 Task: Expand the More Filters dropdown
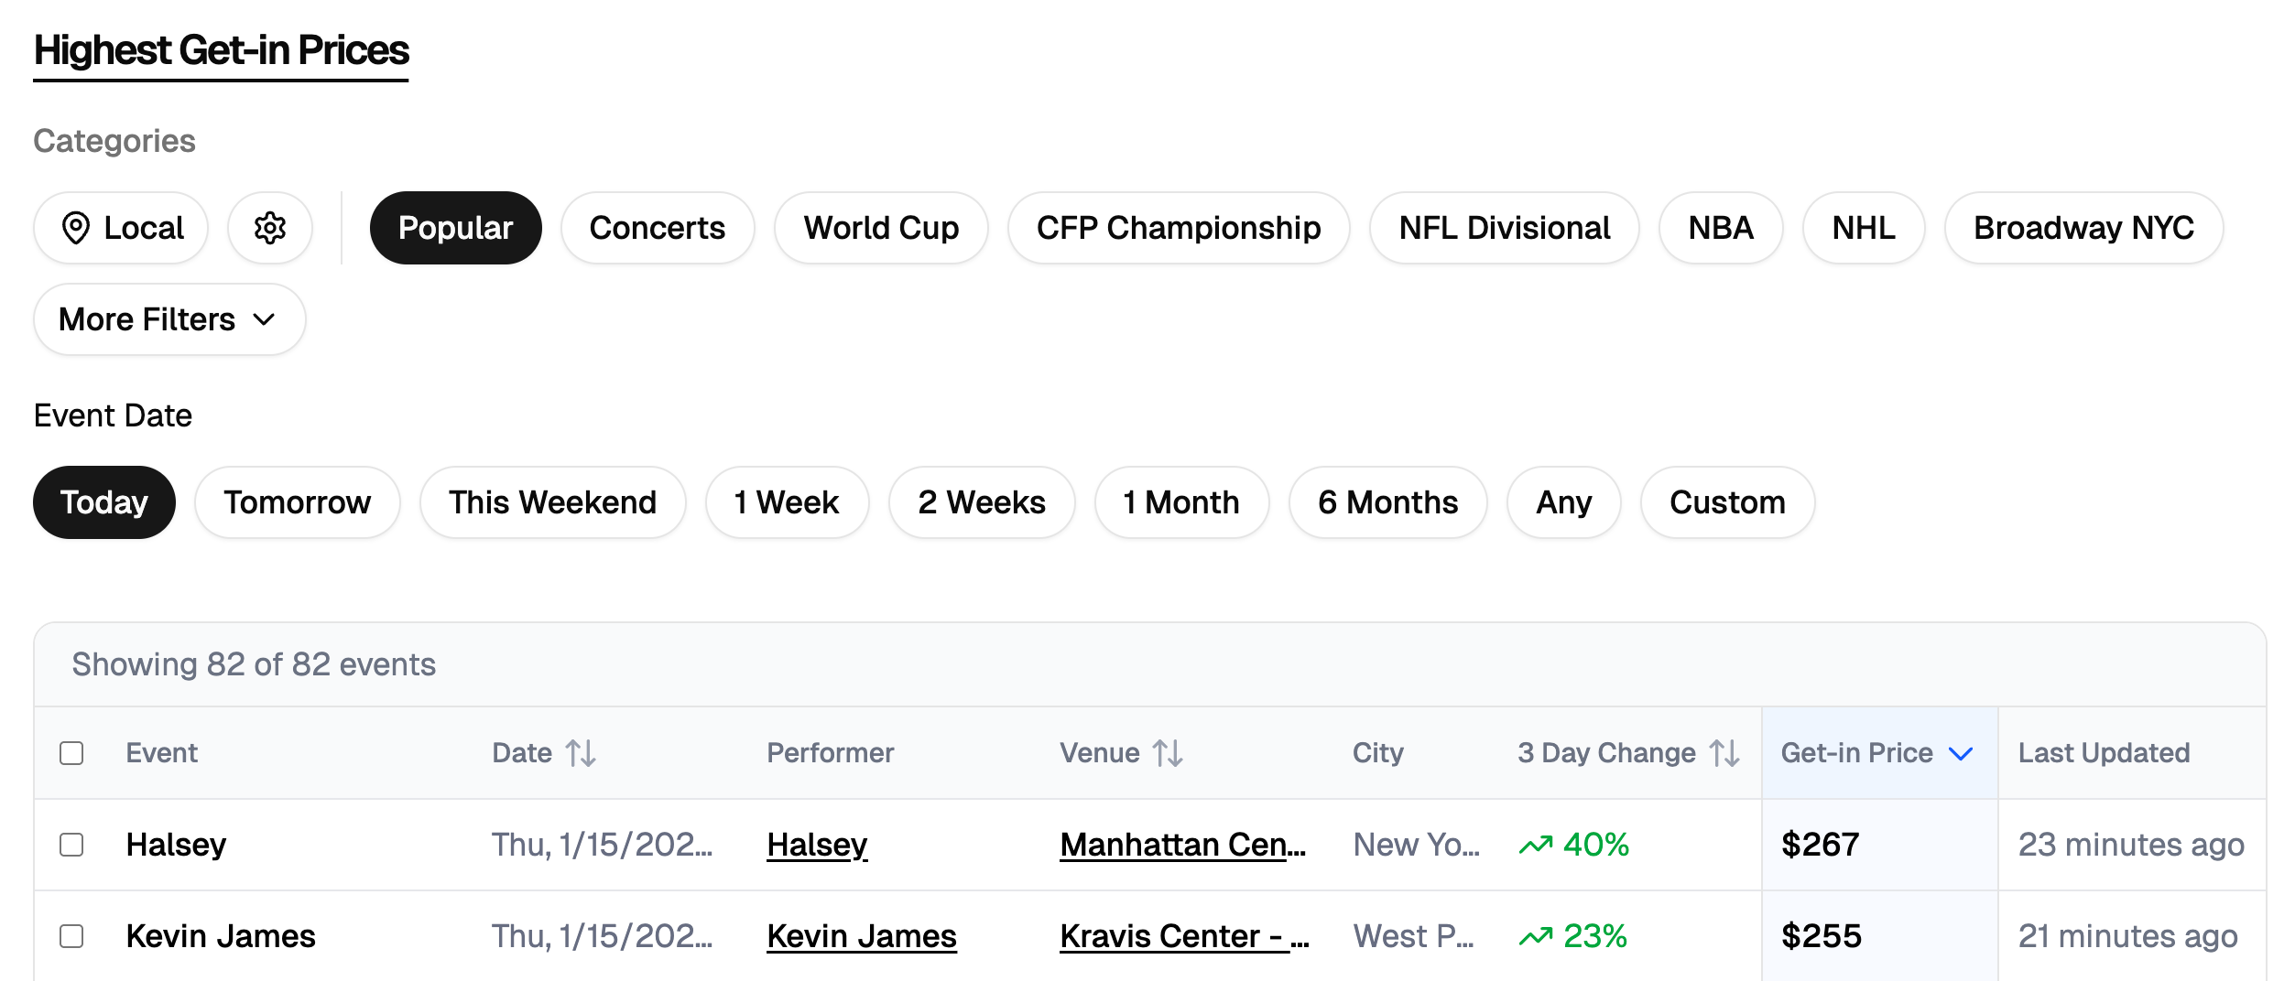[x=169, y=319]
